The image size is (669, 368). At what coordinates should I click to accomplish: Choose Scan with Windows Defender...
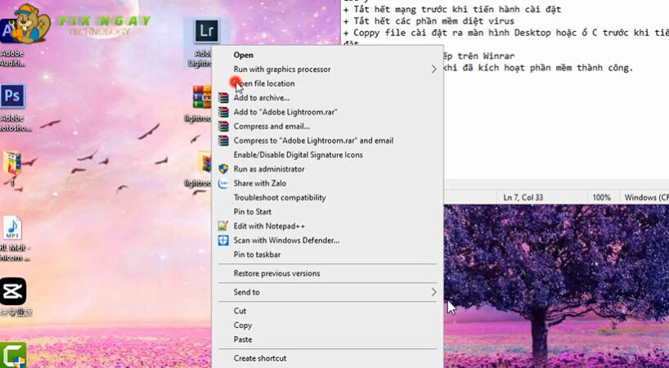[328, 240]
